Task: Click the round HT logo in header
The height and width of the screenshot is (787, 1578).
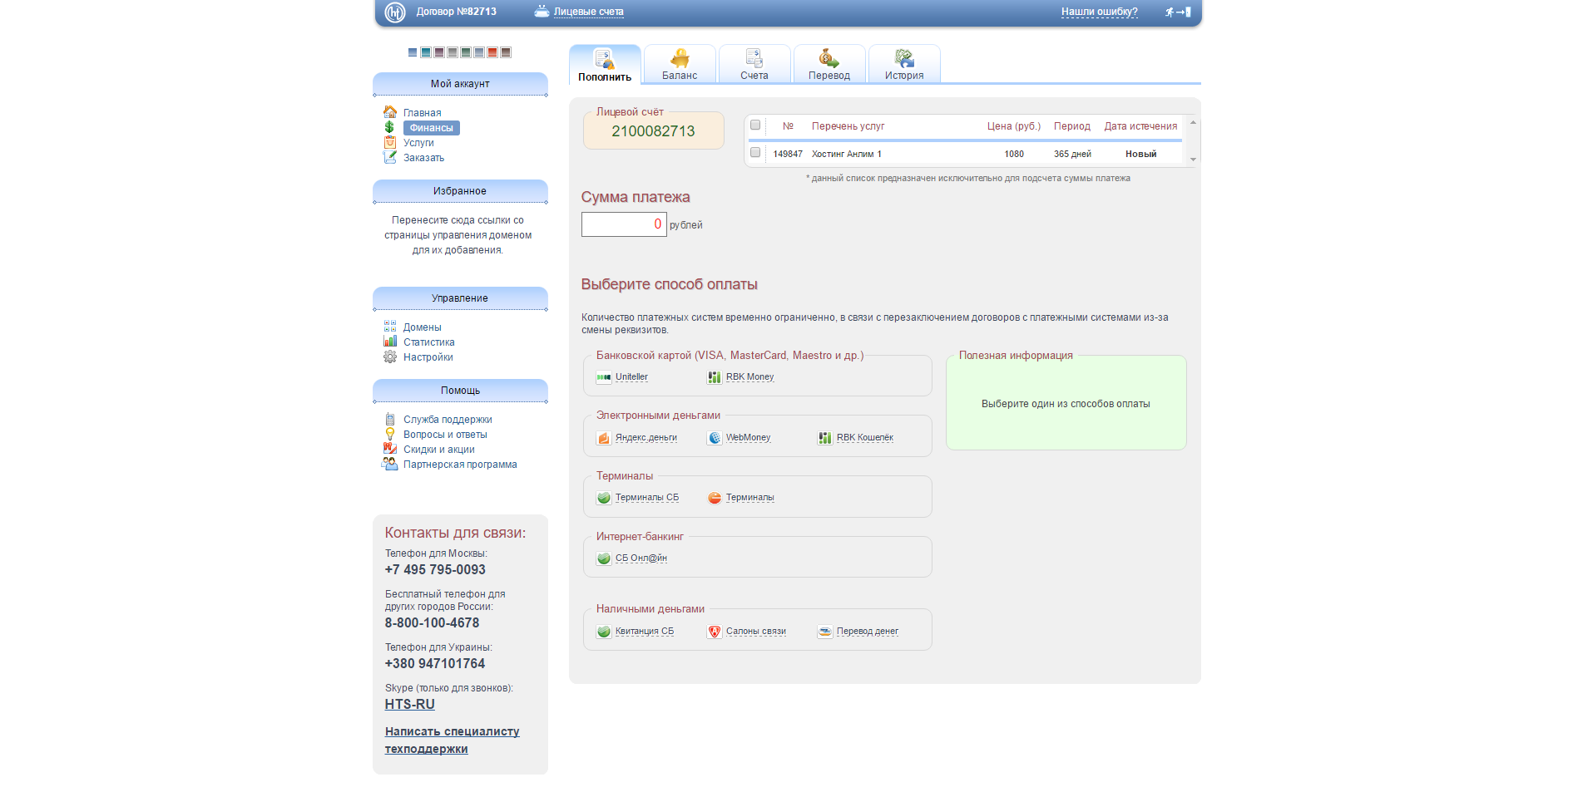Action: [395, 12]
